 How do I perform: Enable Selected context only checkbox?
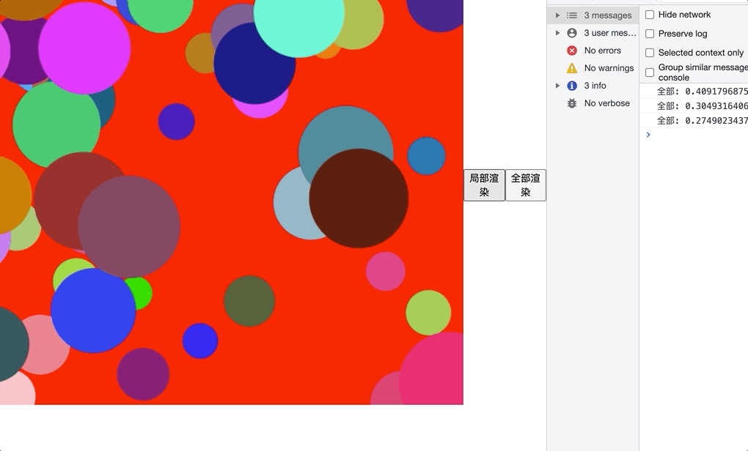point(650,53)
